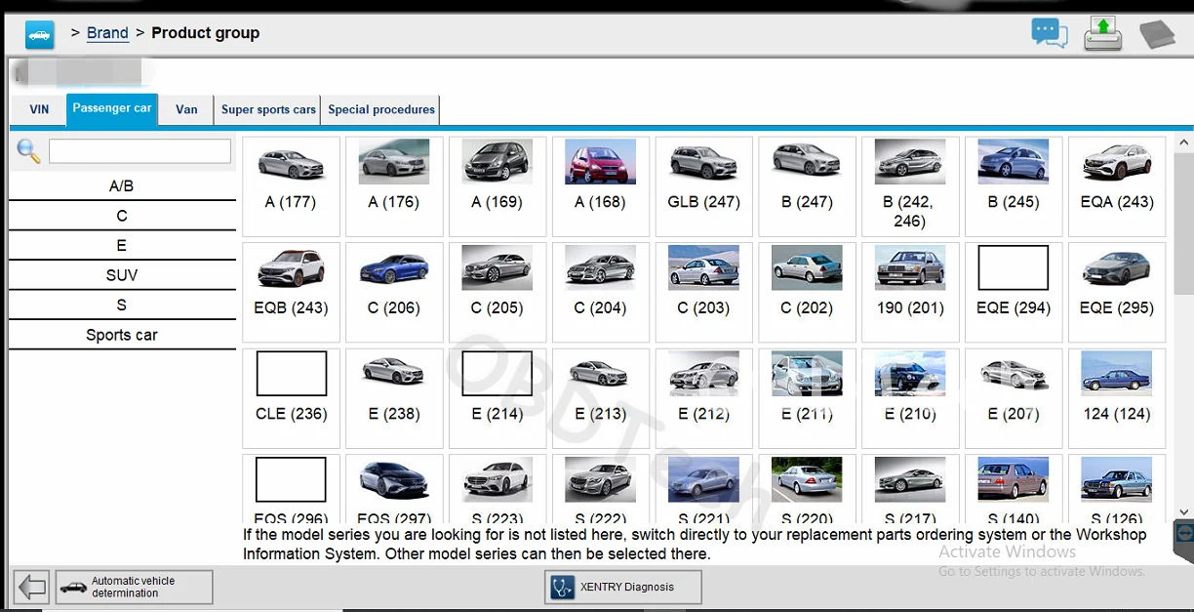Viewport: 1194px width, 612px height.
Task: Select the Special procedures tab
Action: pos(381,109)
